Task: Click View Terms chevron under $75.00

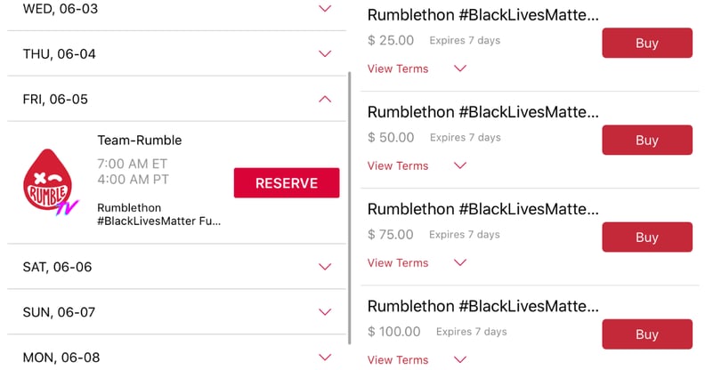Action: (460, 262)
